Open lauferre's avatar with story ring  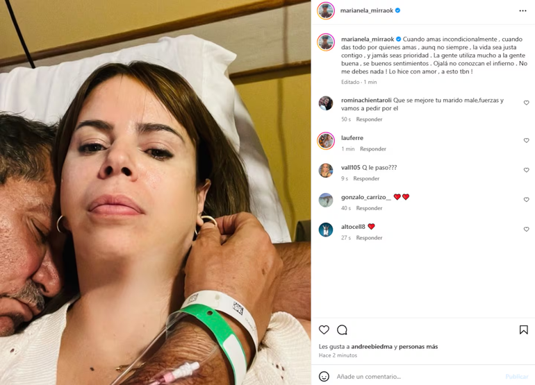(326, 141)
